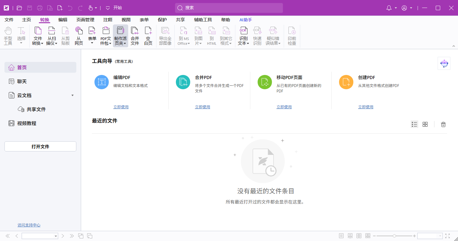
Task: Clear recent files with the trash icon
Action: (443, 124)
